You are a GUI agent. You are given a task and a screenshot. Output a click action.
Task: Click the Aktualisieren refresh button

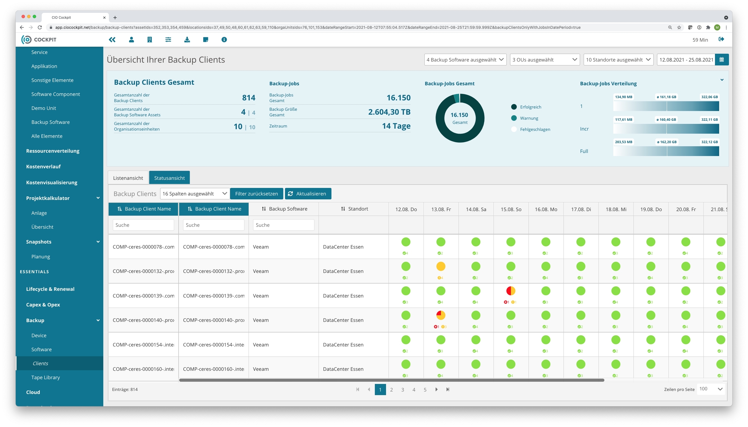coord(308,194)
